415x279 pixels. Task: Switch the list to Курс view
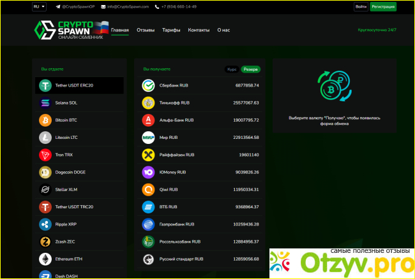pyautogui.click(x=232, y=69)
